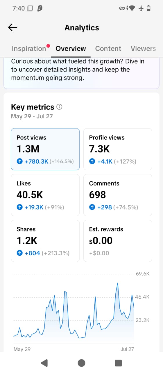
Task: Open the Viewers tab
Action: pyautogui.click(x=143, y=49)
